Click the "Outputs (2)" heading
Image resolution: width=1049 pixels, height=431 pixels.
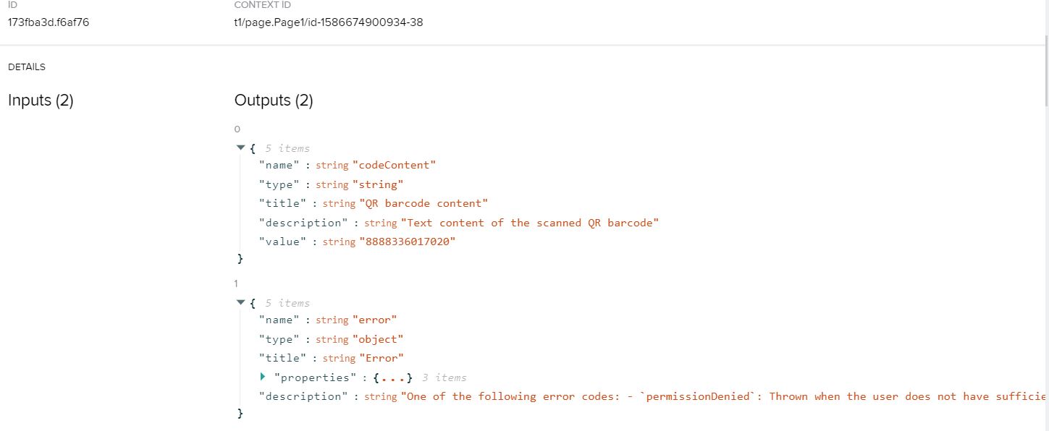click(274, 101)
